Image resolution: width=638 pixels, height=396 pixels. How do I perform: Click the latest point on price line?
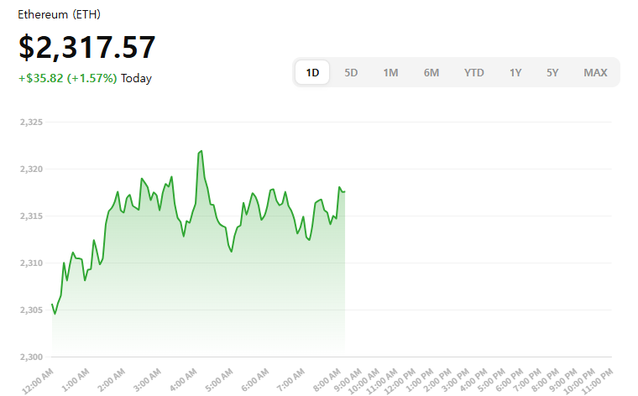click(x=345, y=191)
